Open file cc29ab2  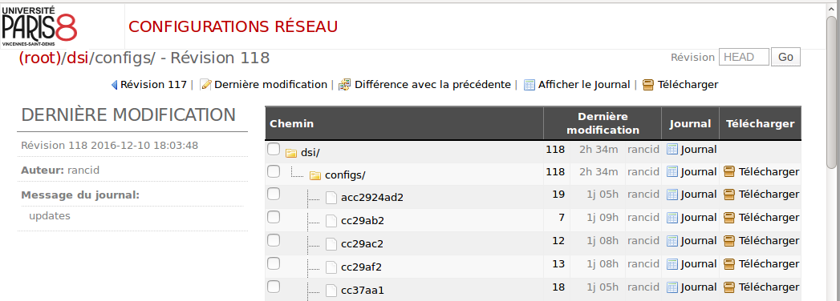pos(362,221)
